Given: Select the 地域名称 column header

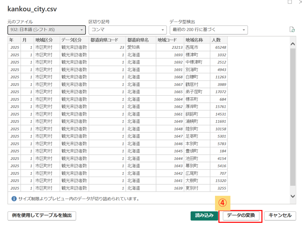Looking at the screenshot, I should [x=197, y=40].
